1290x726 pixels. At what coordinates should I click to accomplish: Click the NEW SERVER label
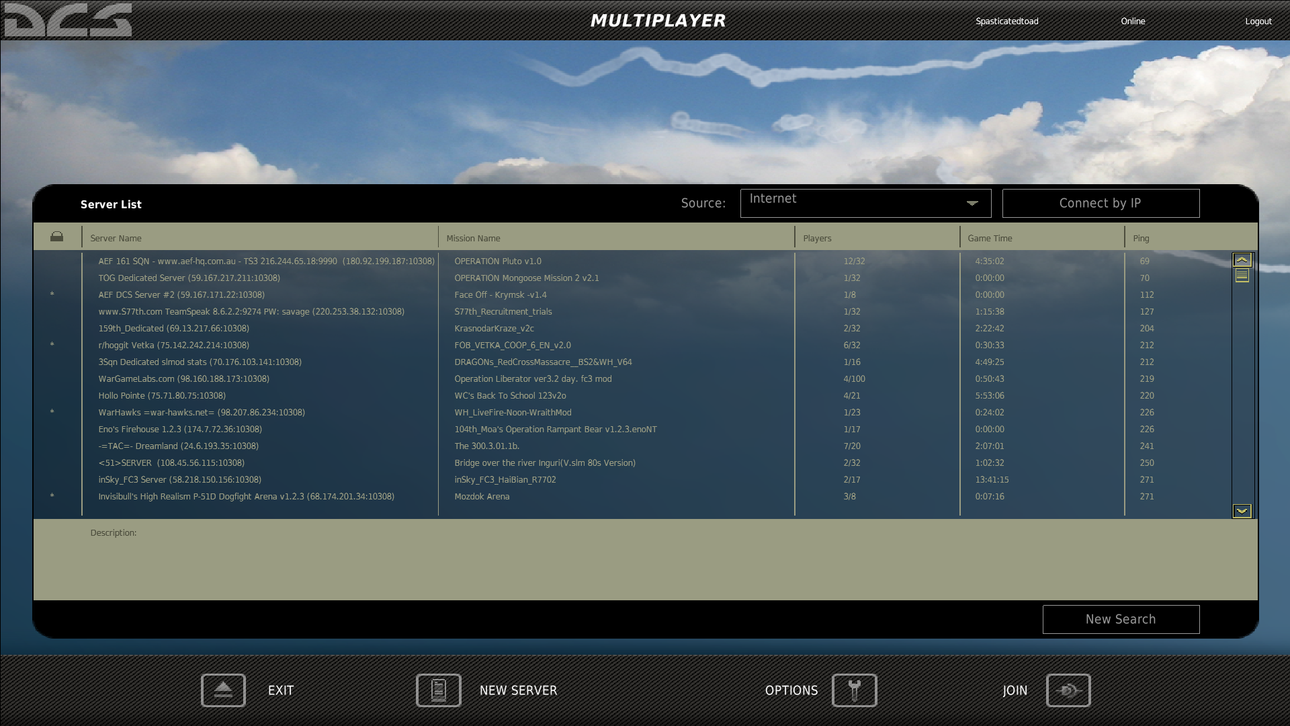click(518, 690)
